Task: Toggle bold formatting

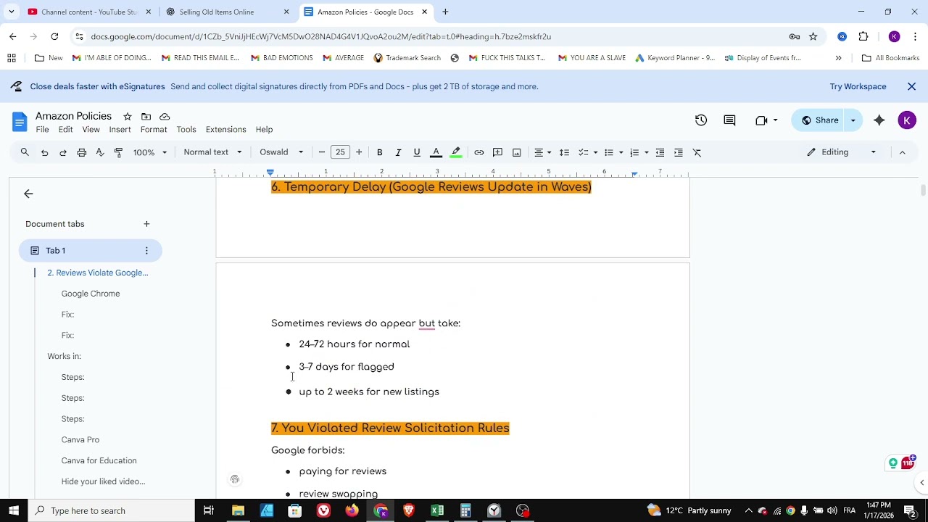Action: coord(379,152)
